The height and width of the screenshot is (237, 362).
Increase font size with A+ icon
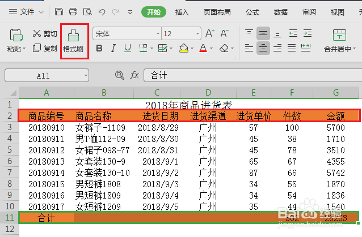click(210, 33)
